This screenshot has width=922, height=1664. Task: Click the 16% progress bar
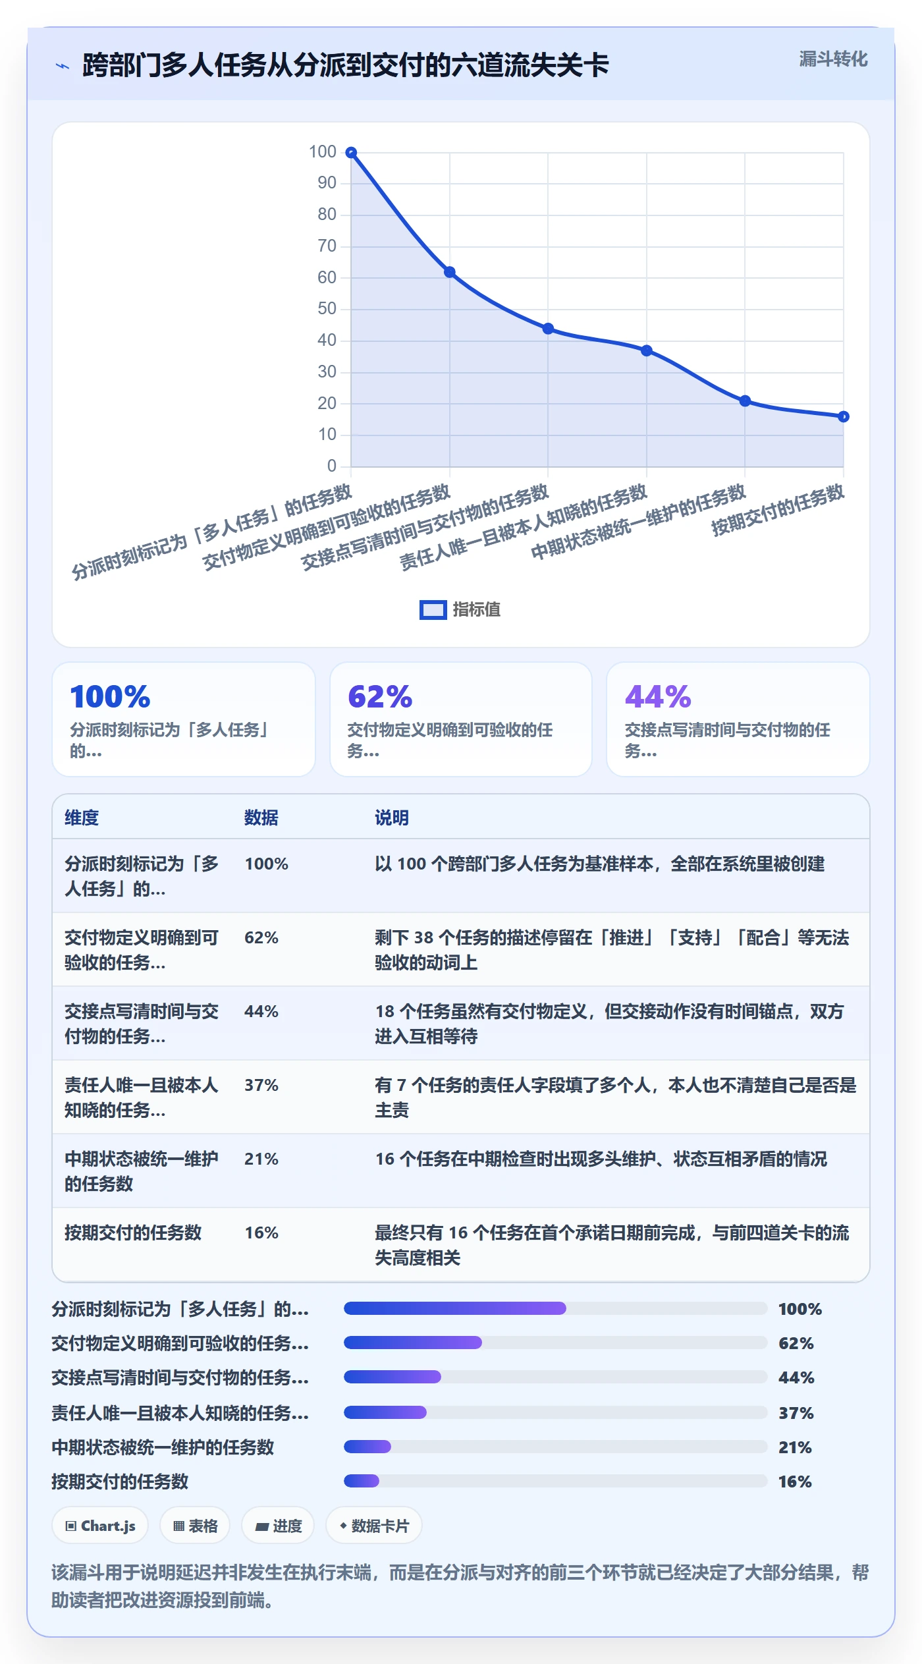(x=555, y=1481)
